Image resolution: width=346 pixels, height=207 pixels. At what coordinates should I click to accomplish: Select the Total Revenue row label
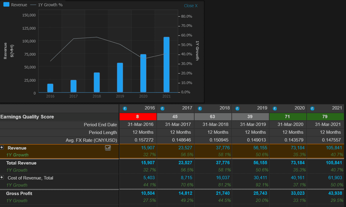pos(21,163)
